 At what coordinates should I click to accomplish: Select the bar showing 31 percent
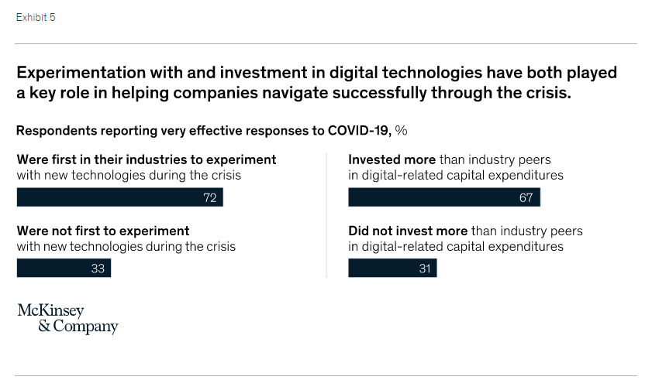tap(392, 268)
